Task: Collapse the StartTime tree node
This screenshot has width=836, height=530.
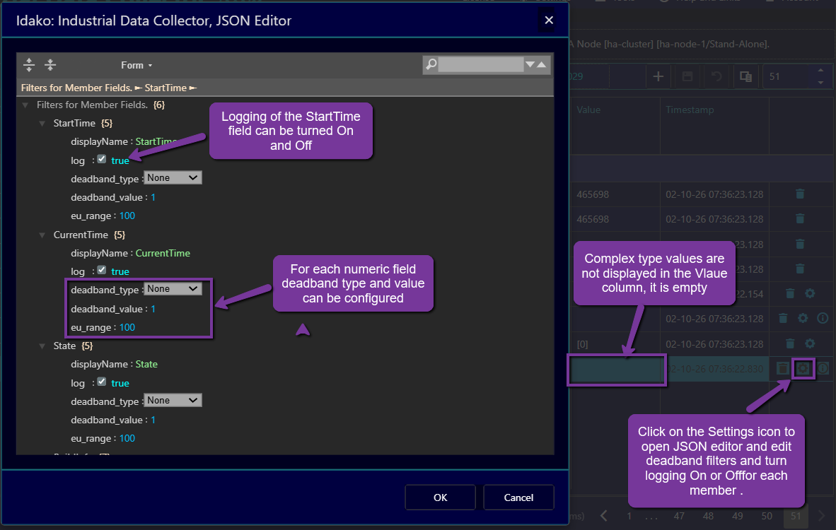Action: 42,124
